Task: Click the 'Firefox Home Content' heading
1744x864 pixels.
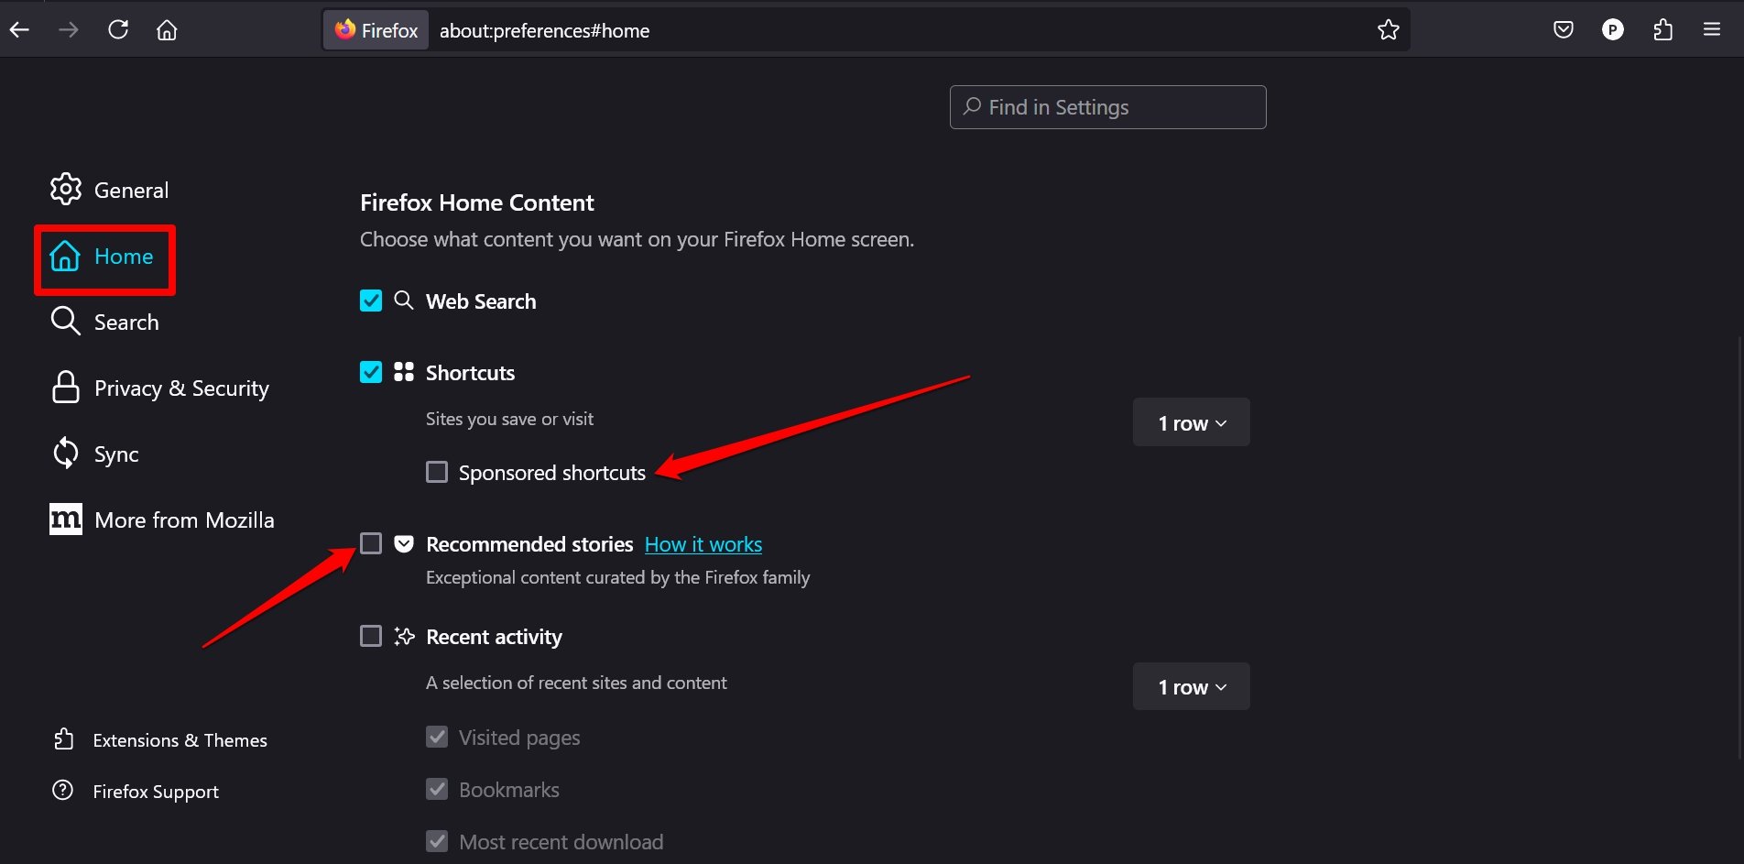Action: [x=477, y=202]
